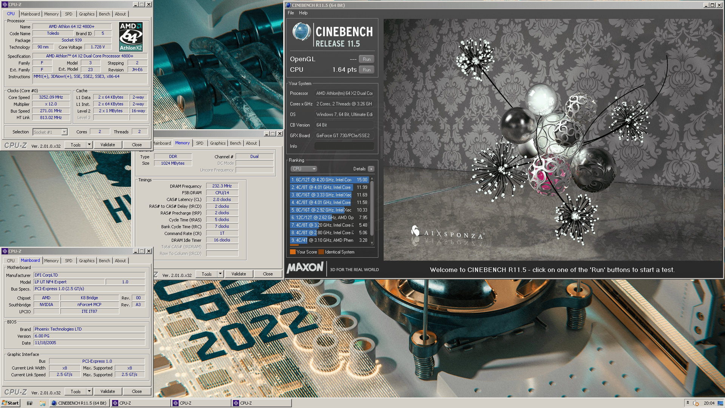Screen dimensions: 725x408
Task: Open Tools dropdown arrow in top CPU-Z window
Action: coord(89,145)
